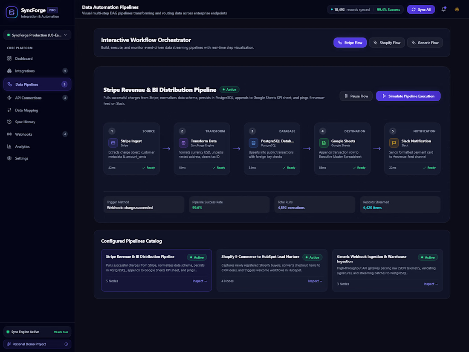
Task: Click Ready status on Slack Notification node
Action: pos(429,168)
